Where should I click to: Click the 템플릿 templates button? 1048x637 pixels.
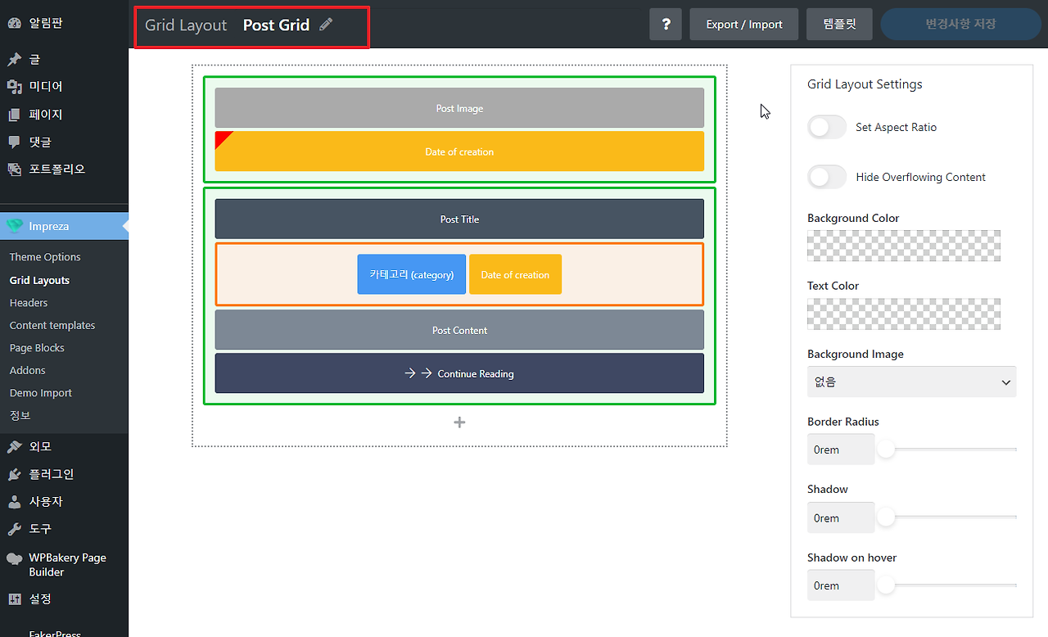(x=839, y=25)
